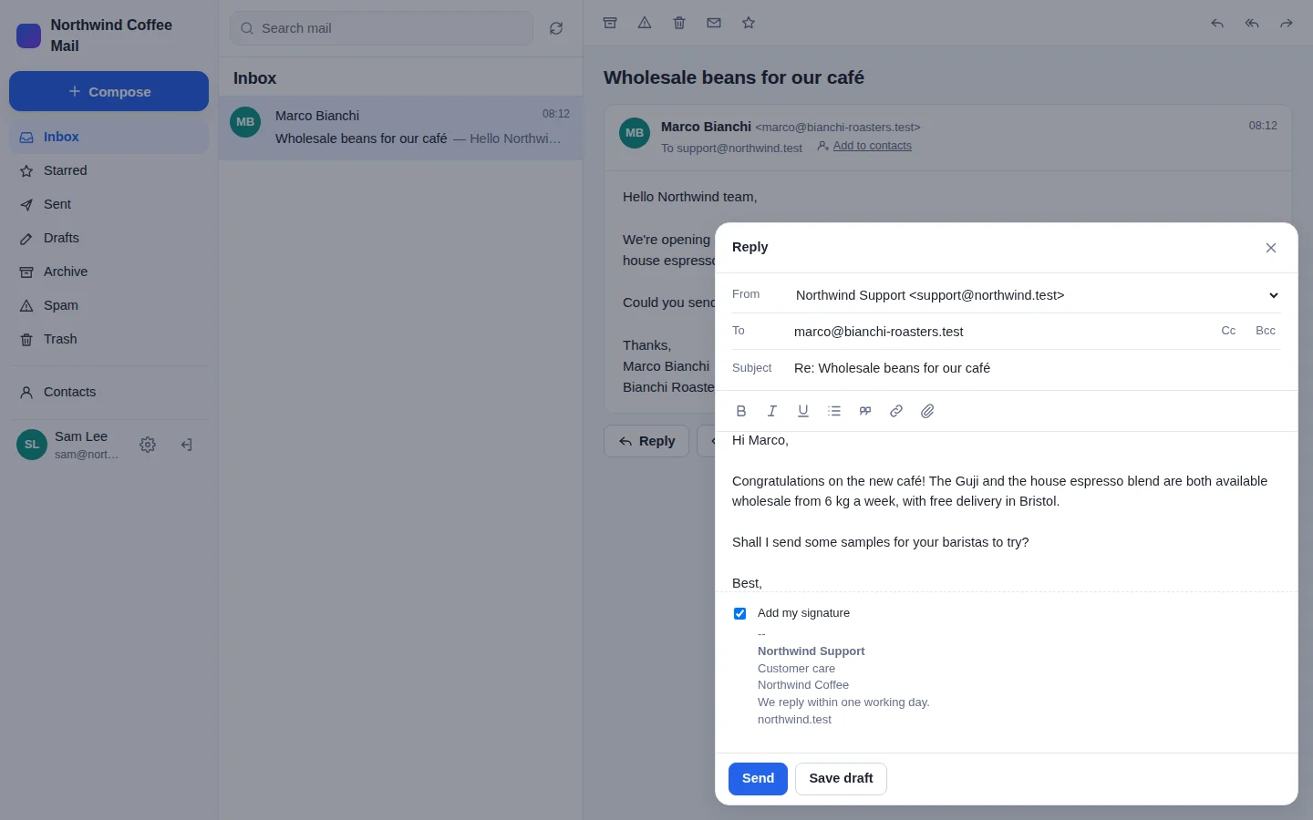Open the Archive folder
The width and height of the screenshot is (1313, 820).
[109, 272]
